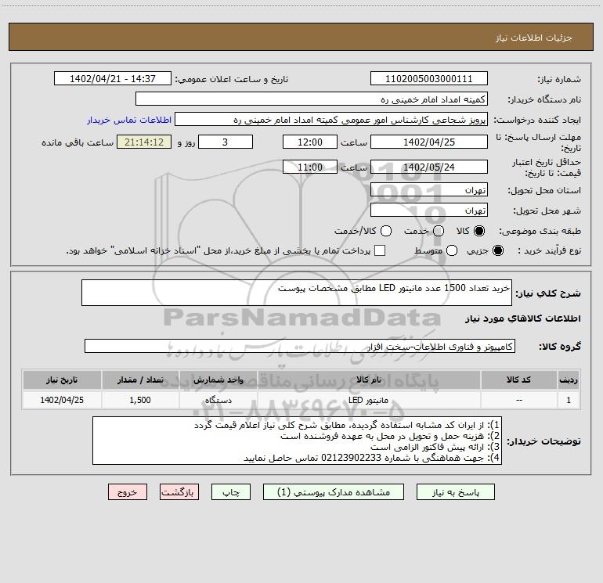Click the نام دستگاه خریدار field
Image resolution: width=603 pixels, height=583 pixels.
312,99
